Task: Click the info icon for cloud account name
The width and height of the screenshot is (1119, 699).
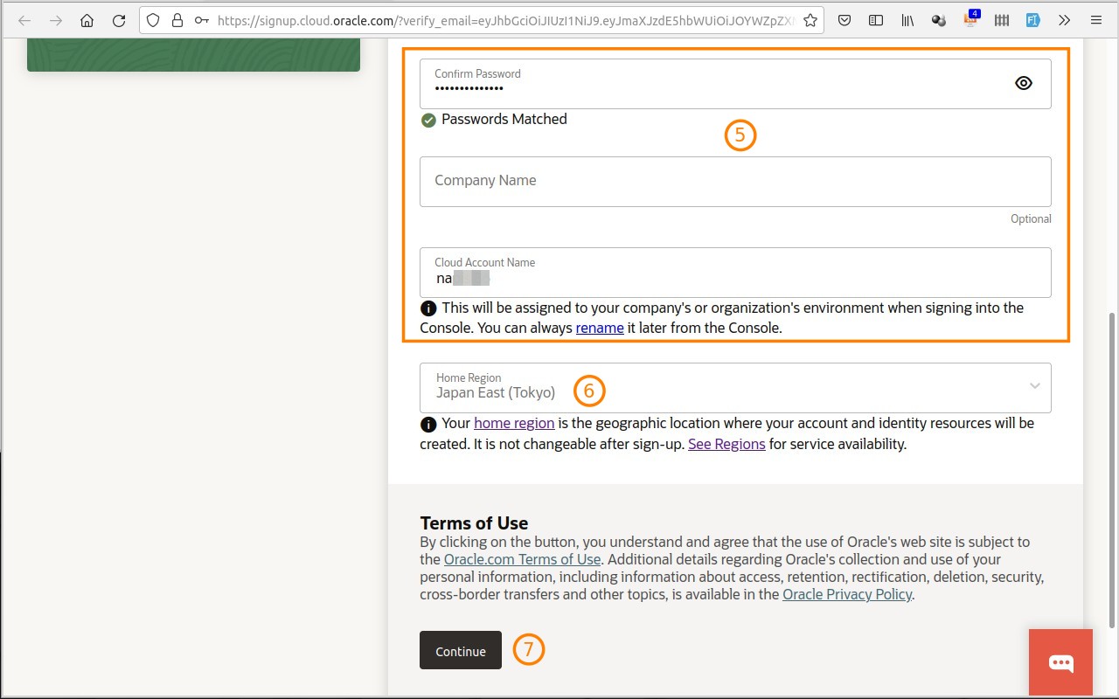Action: [428, 308]
